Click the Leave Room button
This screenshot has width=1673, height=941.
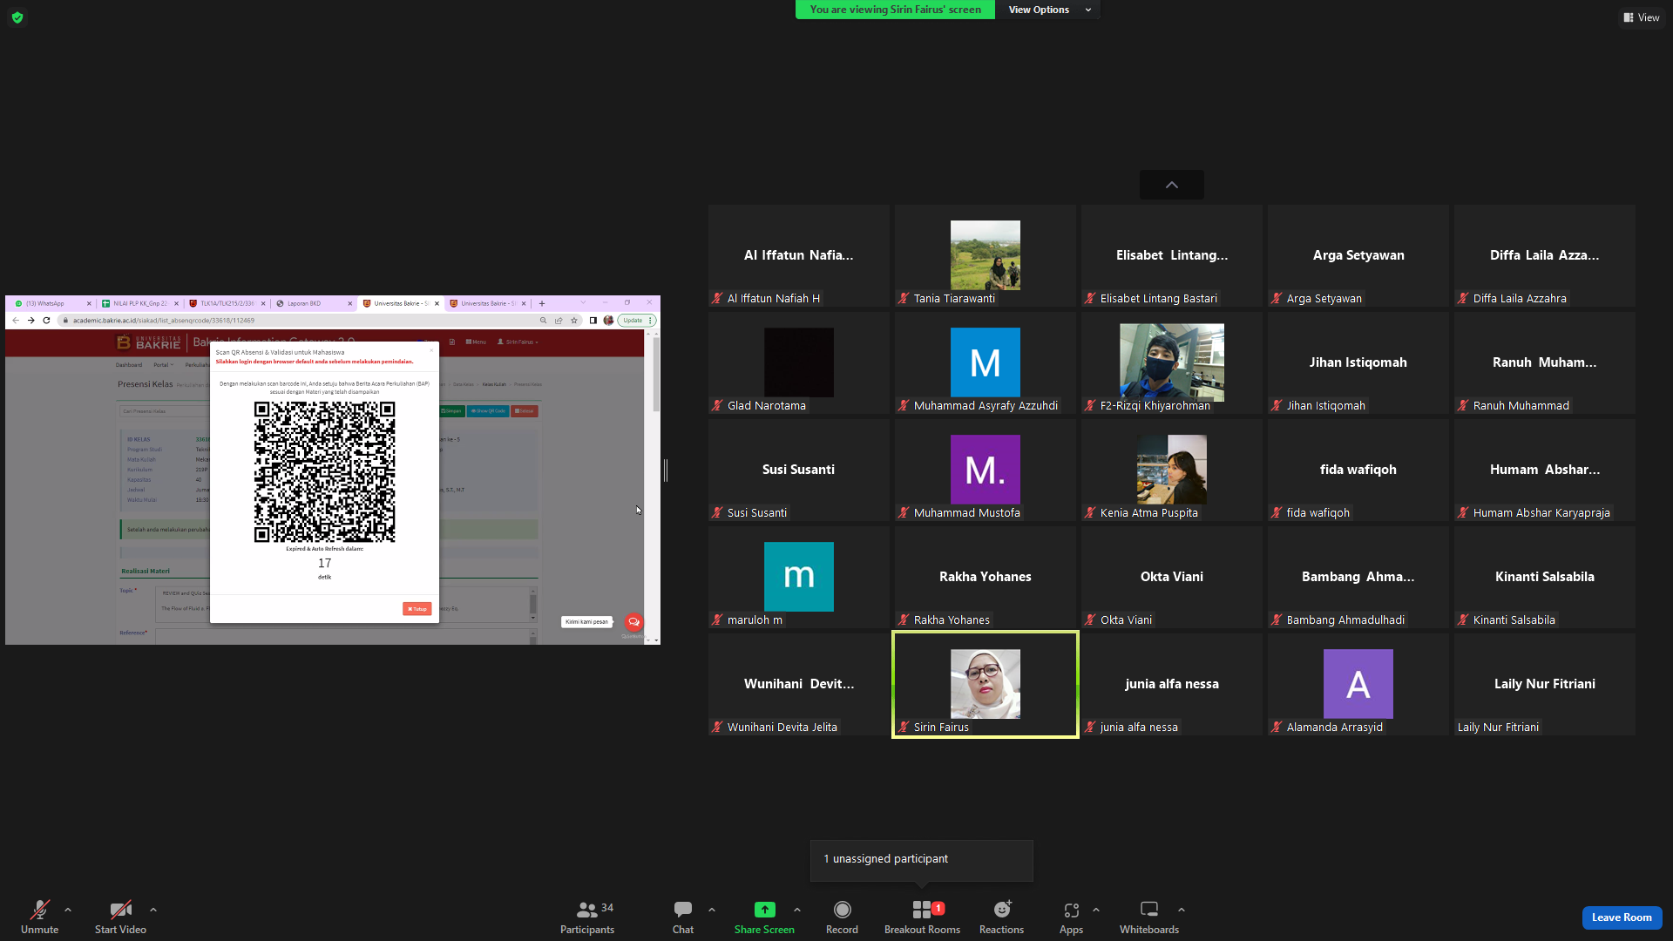pos(1622,917)
